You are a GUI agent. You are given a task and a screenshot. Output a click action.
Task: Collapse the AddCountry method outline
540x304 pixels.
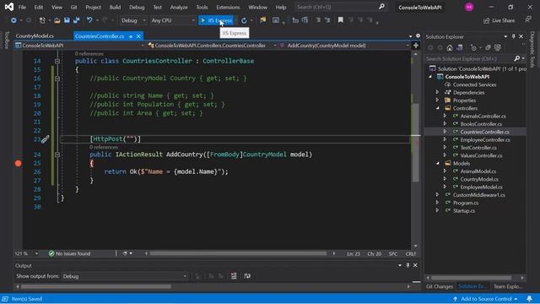coord(57,155)
